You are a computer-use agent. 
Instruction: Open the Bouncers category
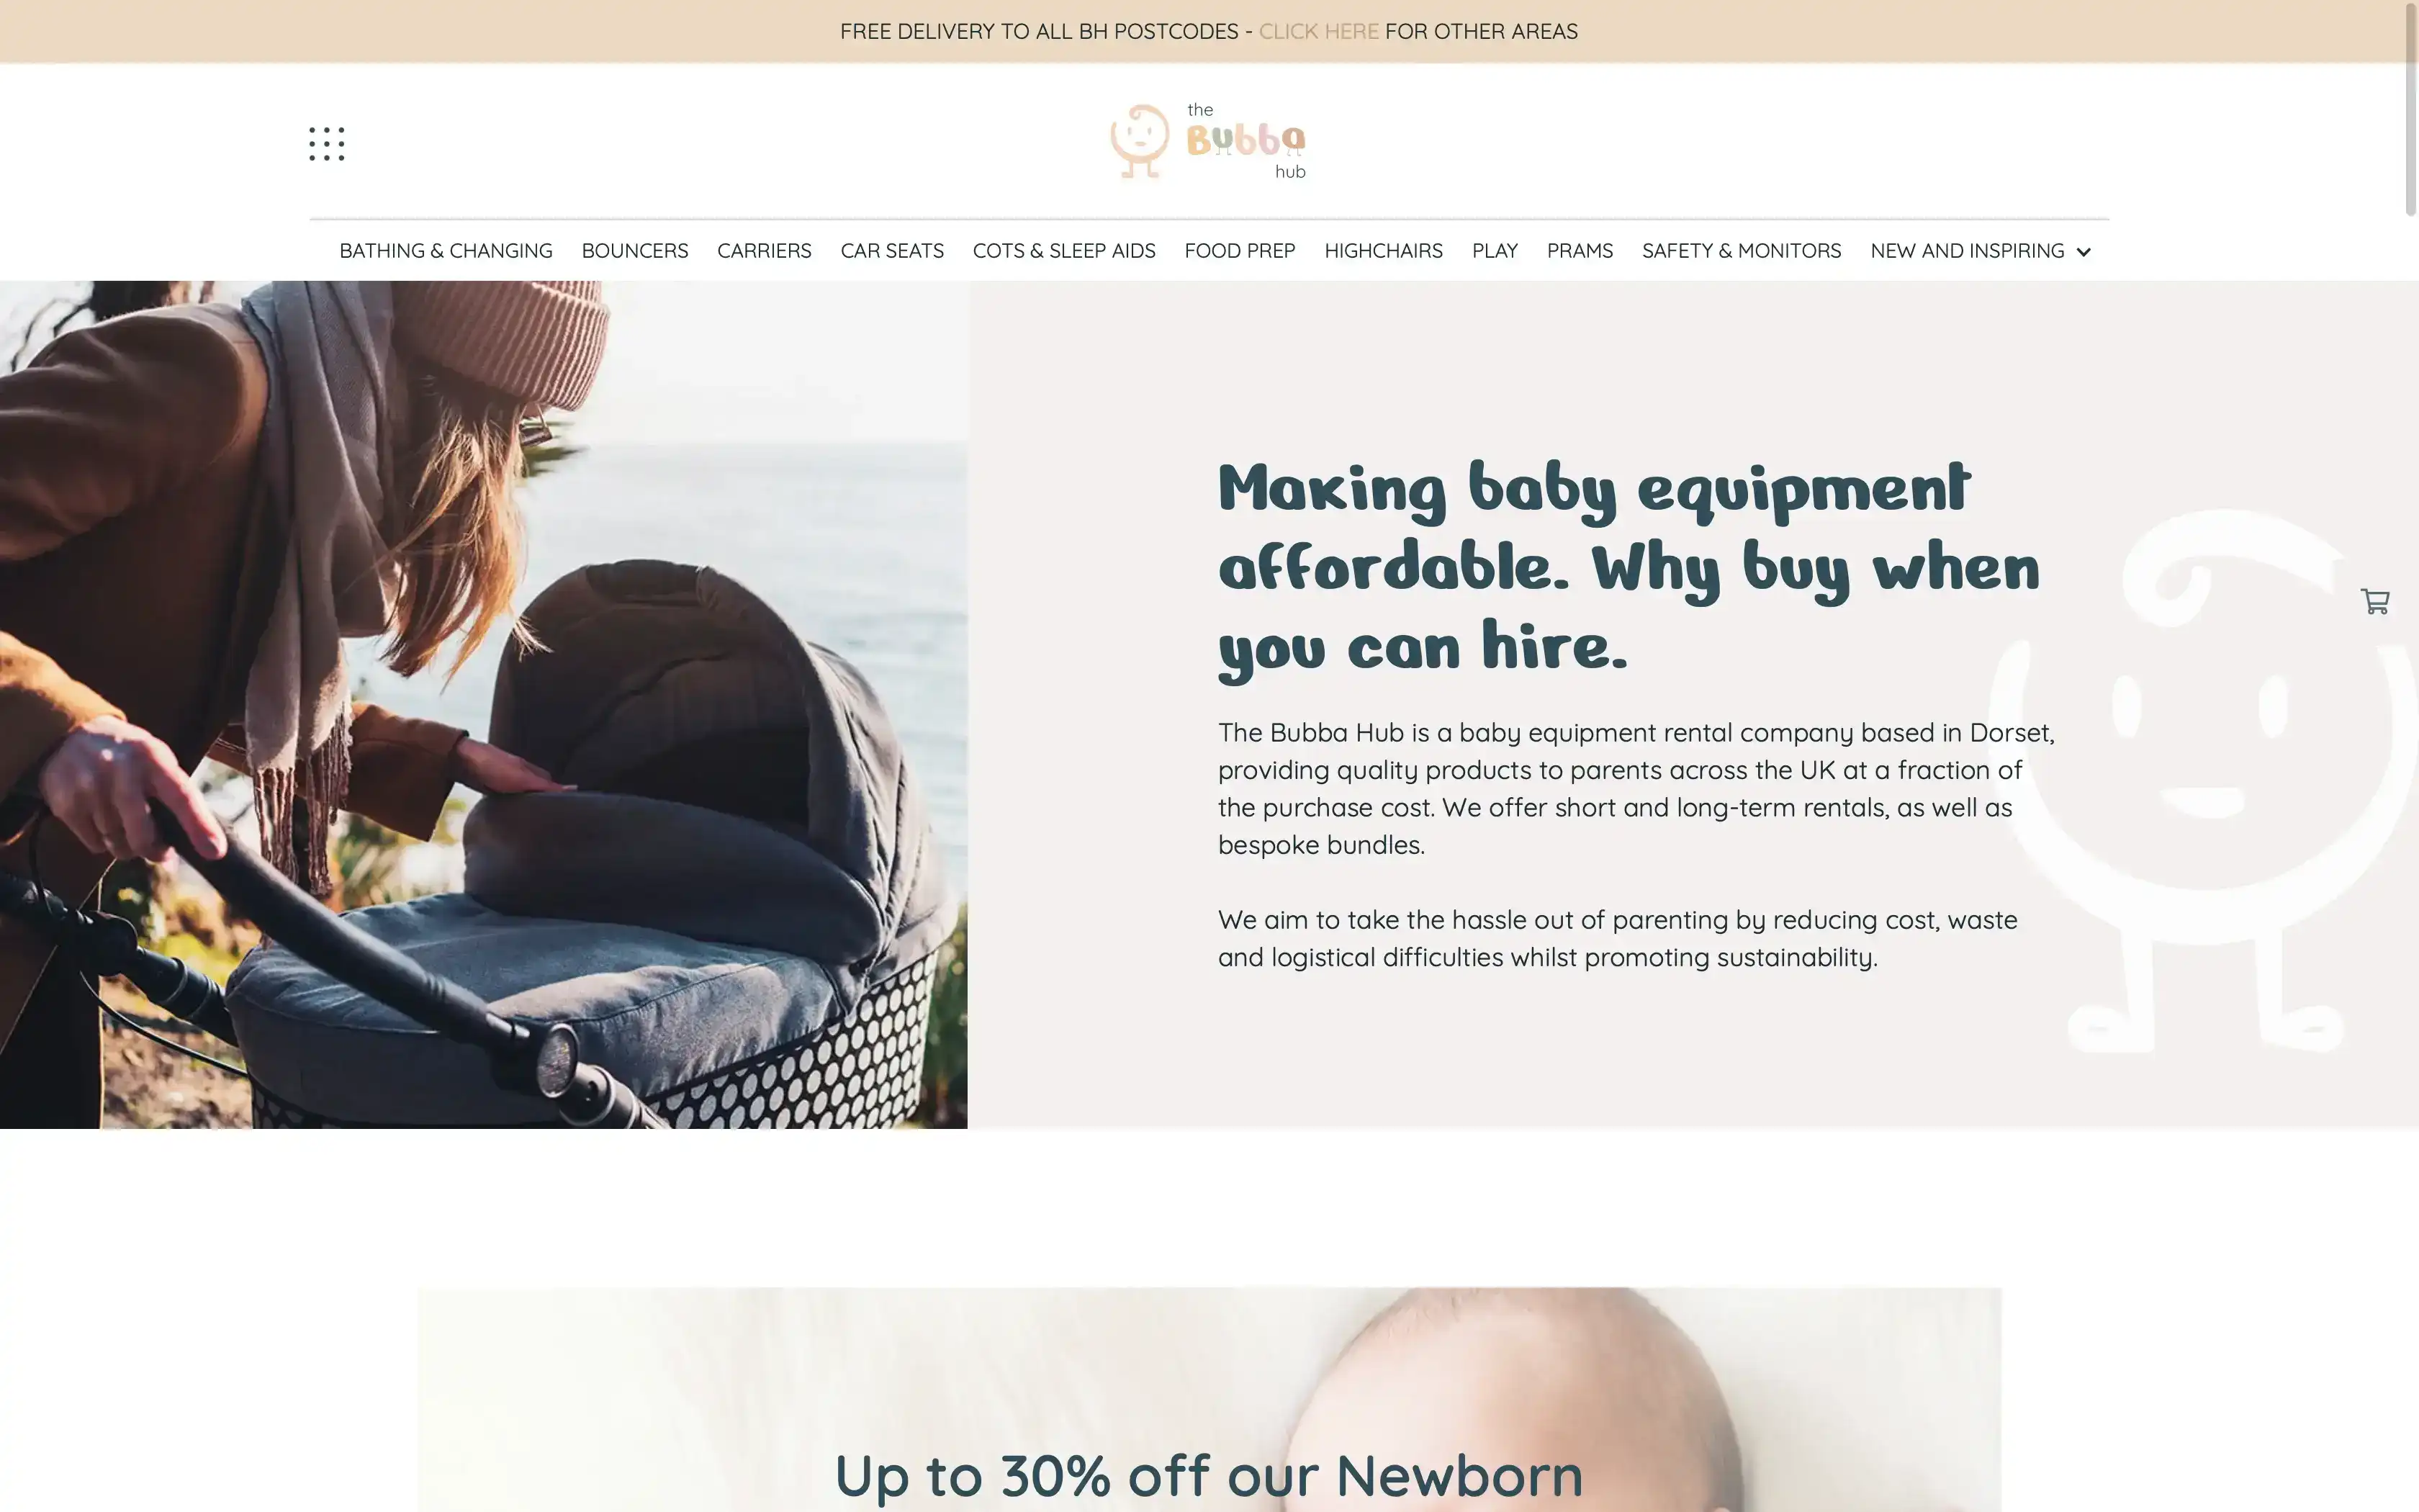635,251
